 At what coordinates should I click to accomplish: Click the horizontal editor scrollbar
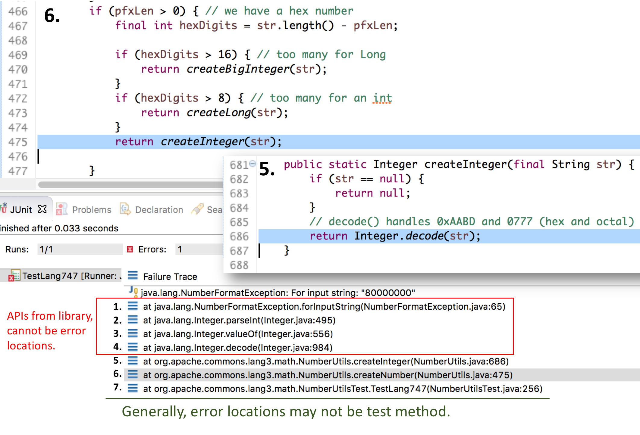point(130,184)
